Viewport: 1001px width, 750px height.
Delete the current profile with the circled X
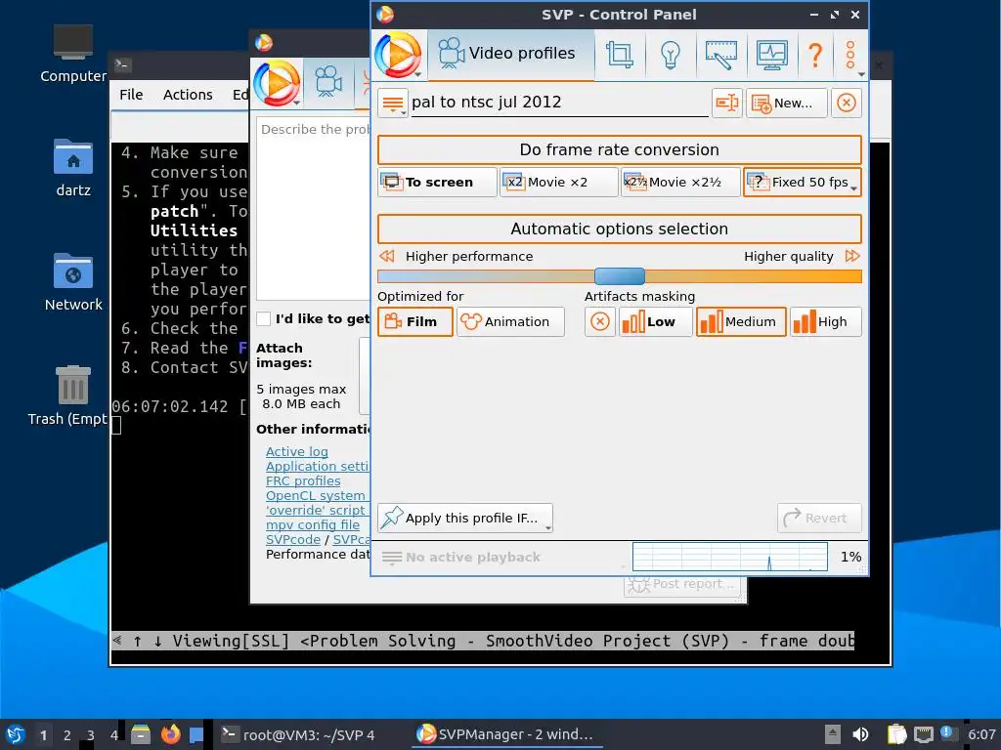click(x=847, y=103)
